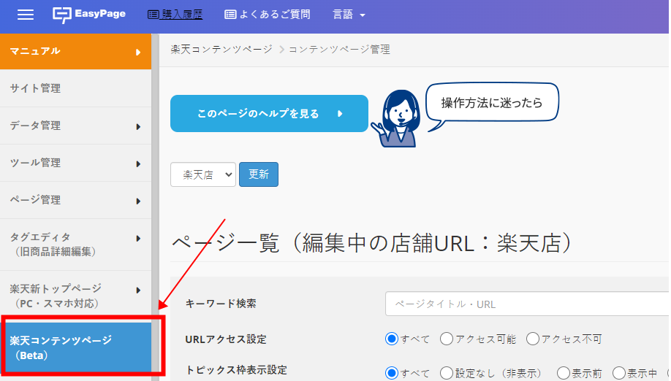Screen dimensions: 671x381
Task: Click the operator illustration beside the help button
Action: click(397, 118)
